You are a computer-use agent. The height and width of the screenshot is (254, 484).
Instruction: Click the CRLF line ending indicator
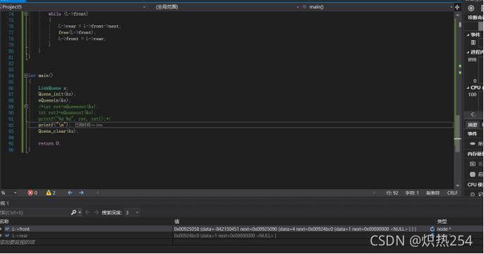point(452,193)
